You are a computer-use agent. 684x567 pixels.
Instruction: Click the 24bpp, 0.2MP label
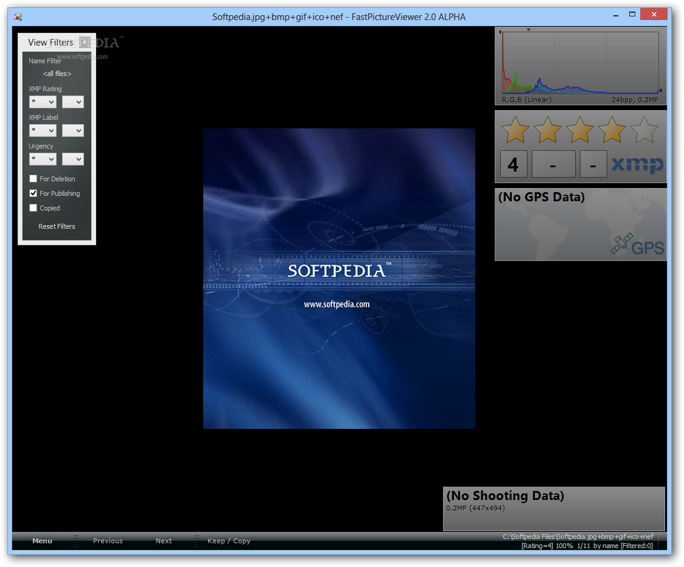tap(635, 100)
